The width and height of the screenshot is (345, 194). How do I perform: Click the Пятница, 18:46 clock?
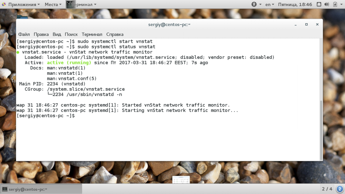tap(295, 4)
